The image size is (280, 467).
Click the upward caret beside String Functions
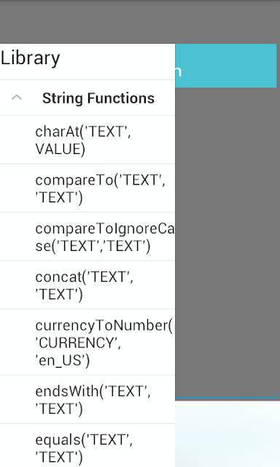[x=17, y=97]
